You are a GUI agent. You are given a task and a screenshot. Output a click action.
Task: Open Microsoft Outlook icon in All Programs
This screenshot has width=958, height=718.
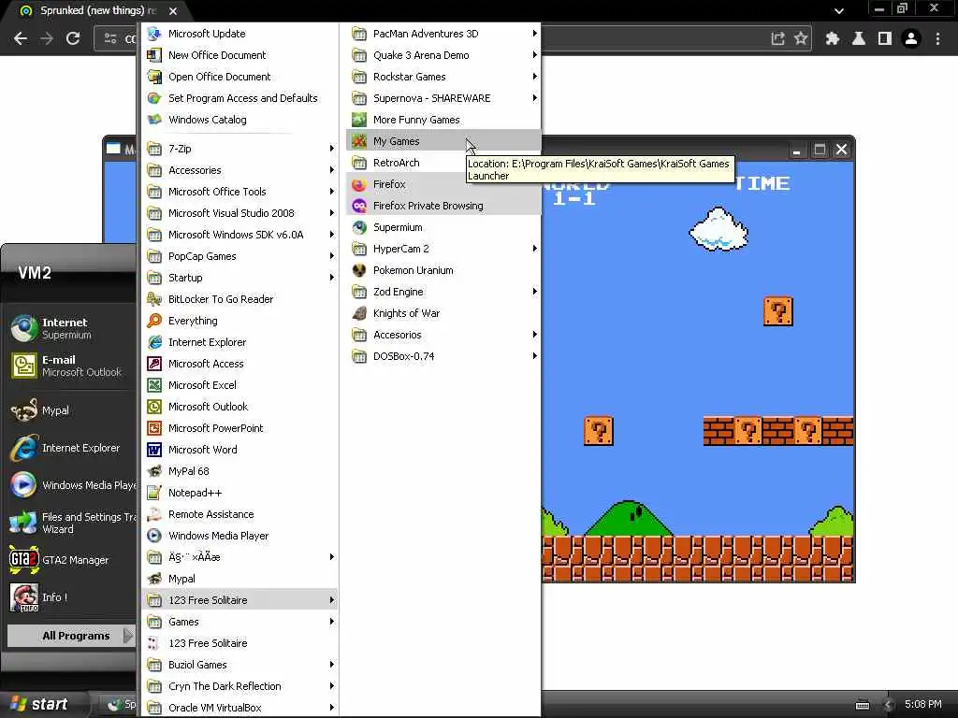coord(154,407)
